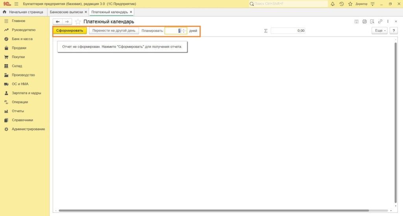The width and height of the screenshot is (403, 216).
Task: Click the get link chain icon
Action: coord(380,22)
